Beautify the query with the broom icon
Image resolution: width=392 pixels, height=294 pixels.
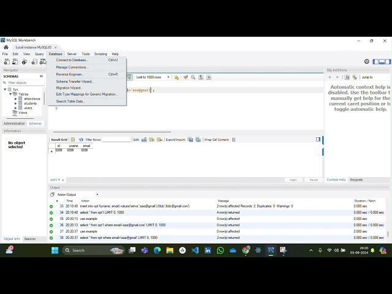[186, 77]
